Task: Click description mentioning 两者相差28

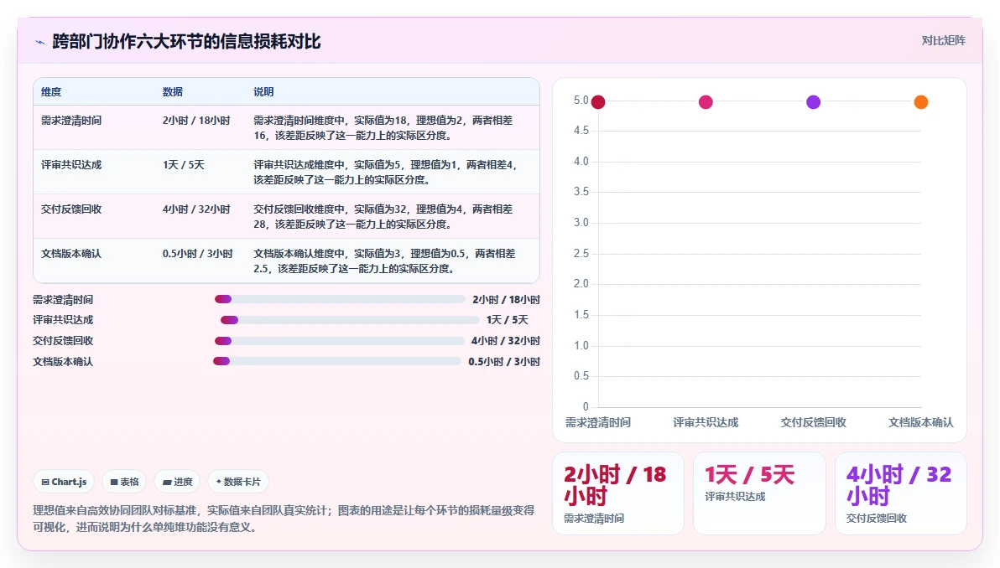Action: tap(383, 217)
